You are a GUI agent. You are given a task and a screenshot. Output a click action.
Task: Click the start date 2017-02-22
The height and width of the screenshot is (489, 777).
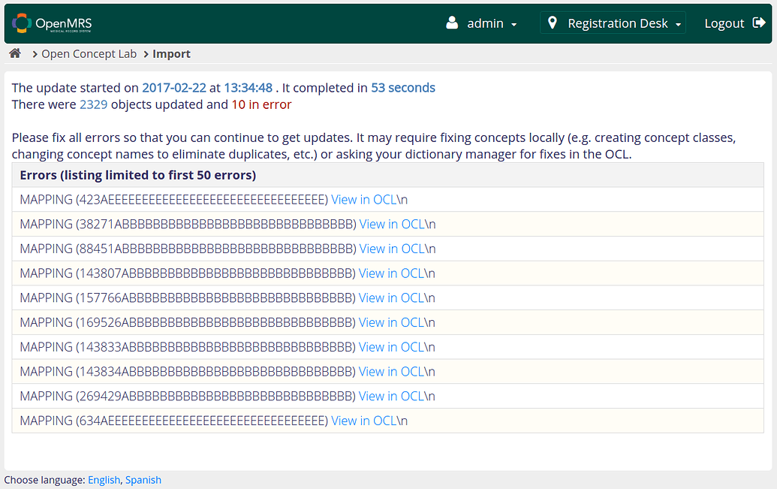[174, 88]
